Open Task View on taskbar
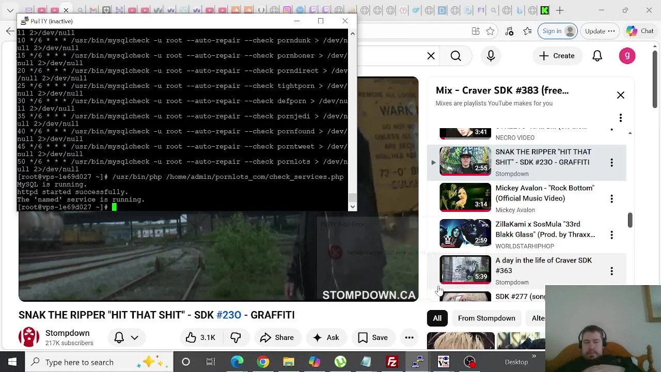This screenshot has width=661, height=372. [x=211, y=362]
